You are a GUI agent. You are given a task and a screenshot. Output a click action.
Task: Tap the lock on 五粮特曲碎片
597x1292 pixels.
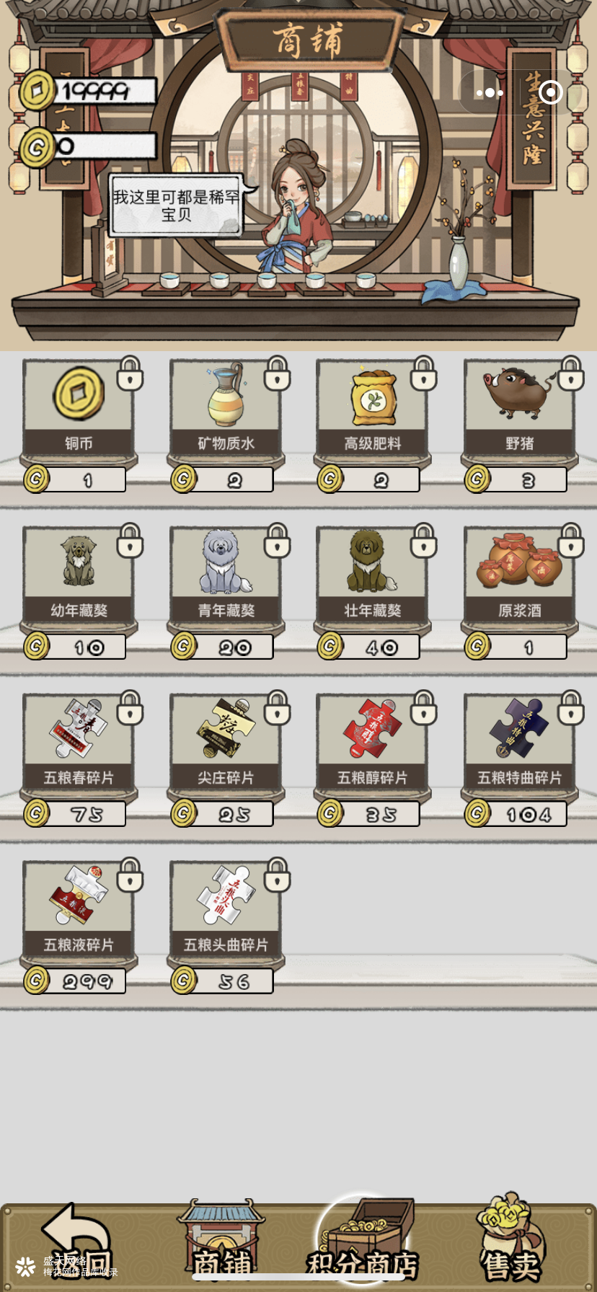(x=571, y=708)
